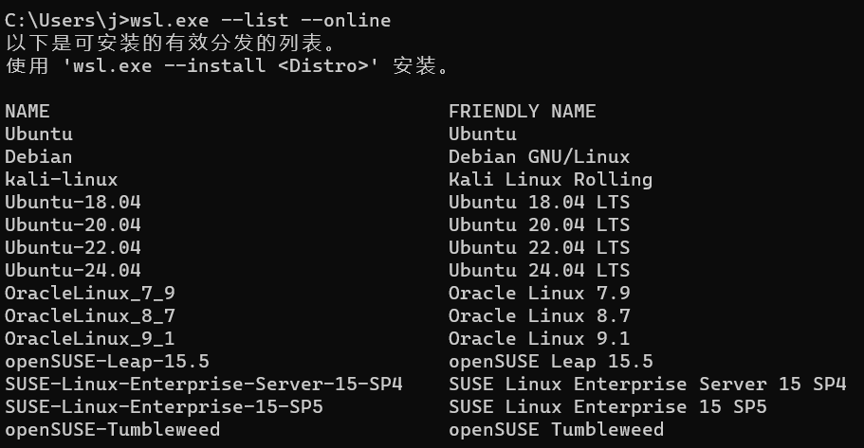Click the Kali Linux Rolling friendly name
The width and height of the screenshot is (864, 448).
tap(550, 179)
